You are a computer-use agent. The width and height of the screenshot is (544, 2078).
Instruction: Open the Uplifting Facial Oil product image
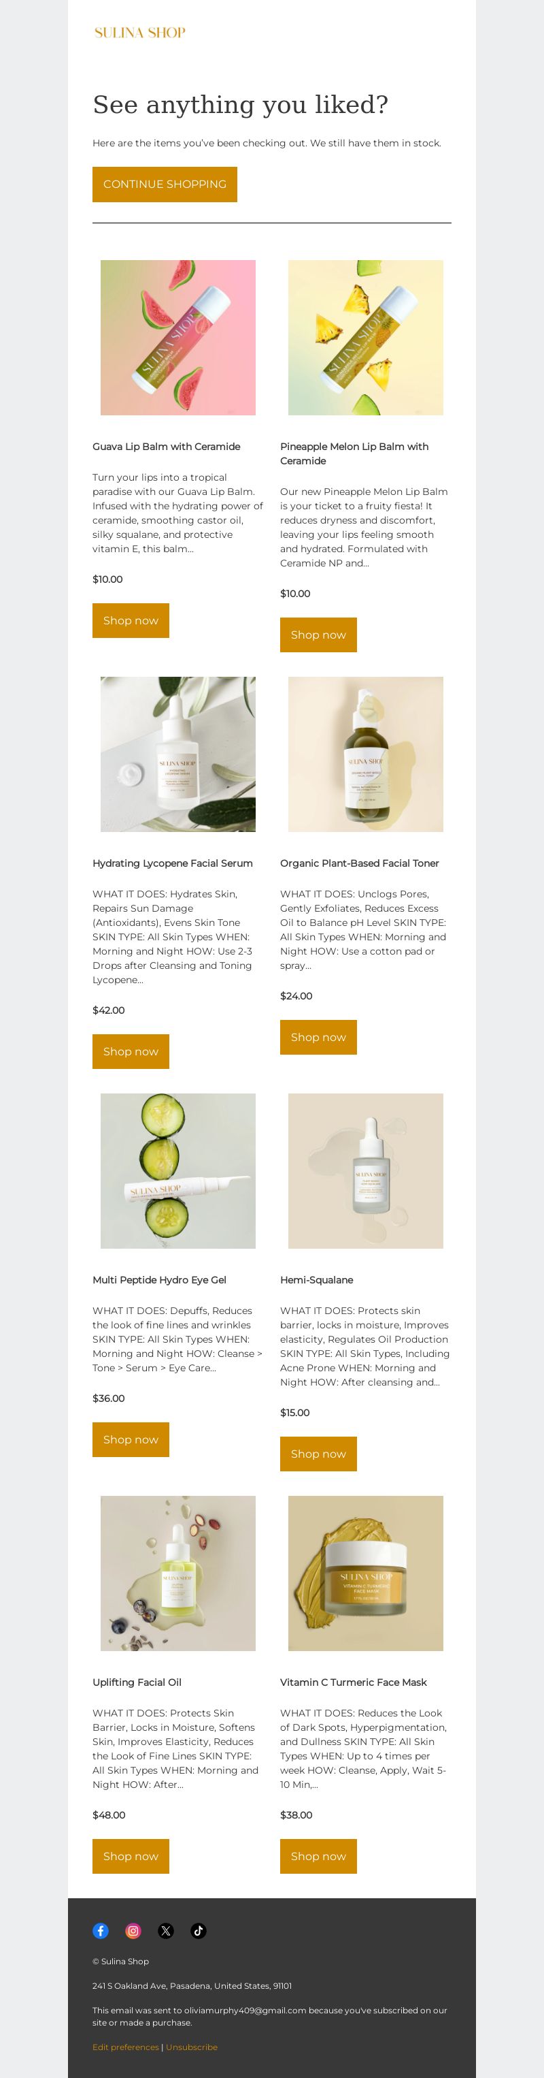click(178, 1573)
